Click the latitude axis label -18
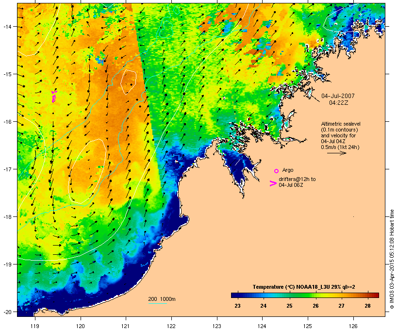This screenshot has width=398, height=330. (x=7, y=217)
